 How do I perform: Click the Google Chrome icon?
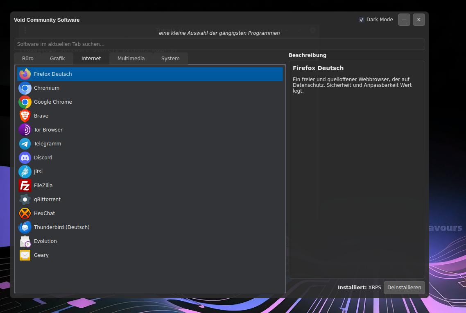click(x=25, y=102)
